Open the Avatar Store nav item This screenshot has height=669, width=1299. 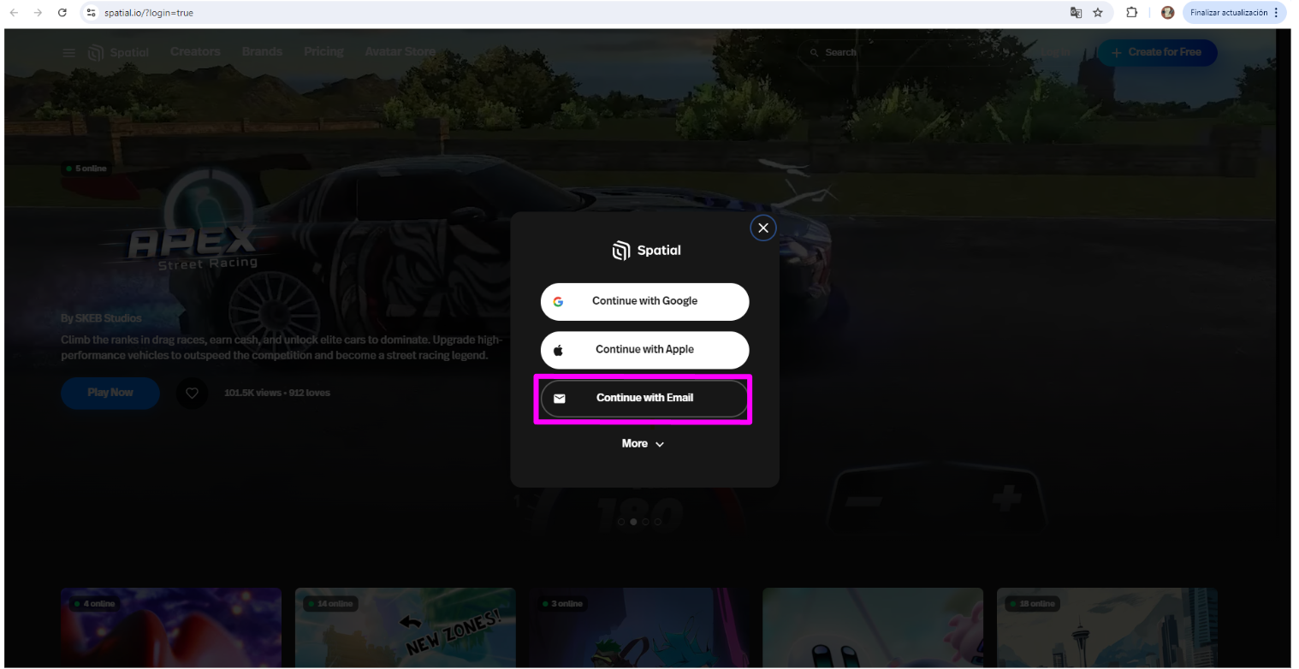point(400,51)
